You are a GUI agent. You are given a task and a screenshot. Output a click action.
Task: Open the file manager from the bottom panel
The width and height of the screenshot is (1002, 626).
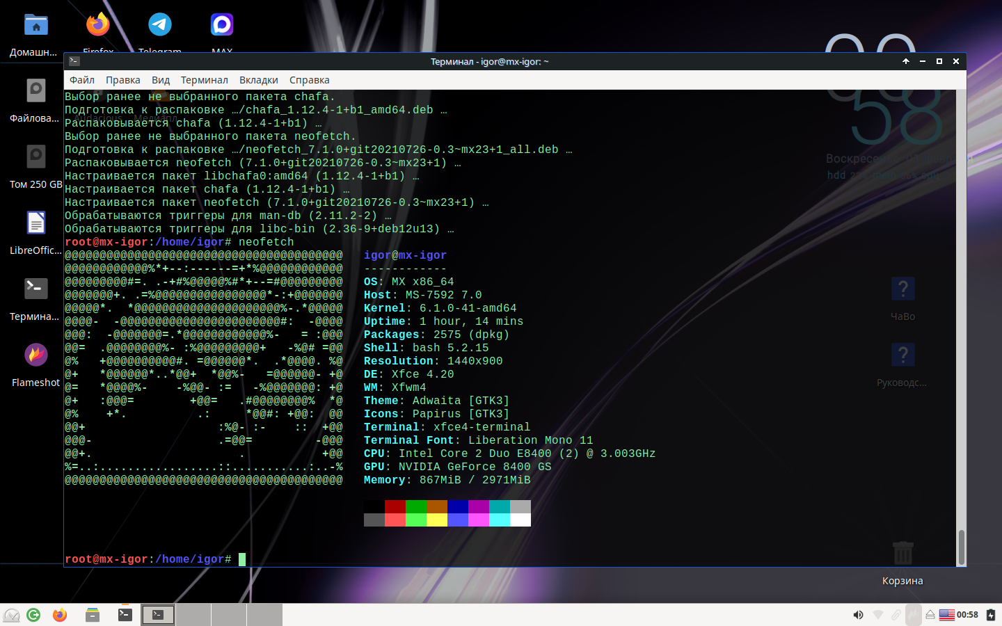coord(93,615)
